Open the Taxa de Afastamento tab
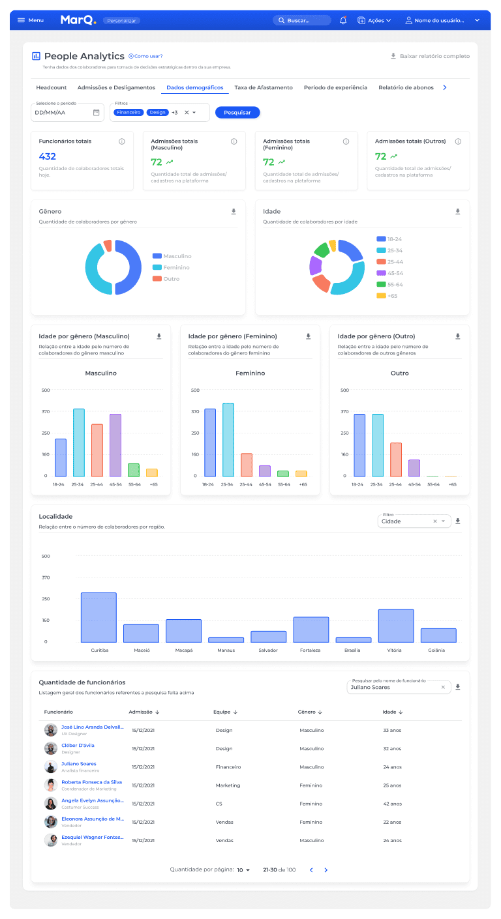 pos(264,87)
